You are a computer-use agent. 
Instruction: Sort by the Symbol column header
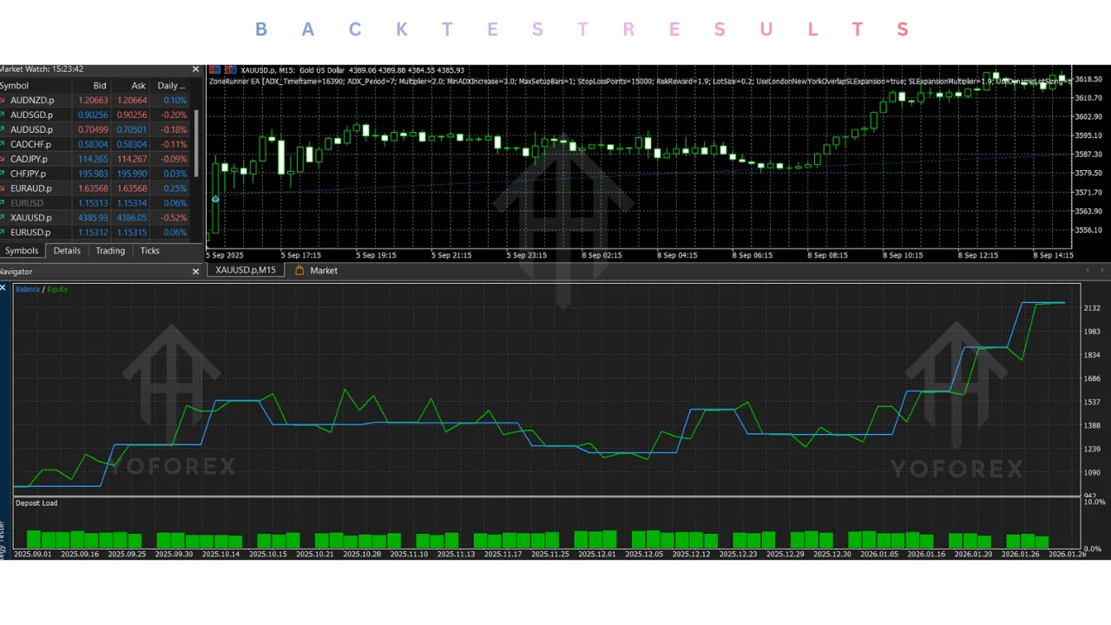click(35, 85)
